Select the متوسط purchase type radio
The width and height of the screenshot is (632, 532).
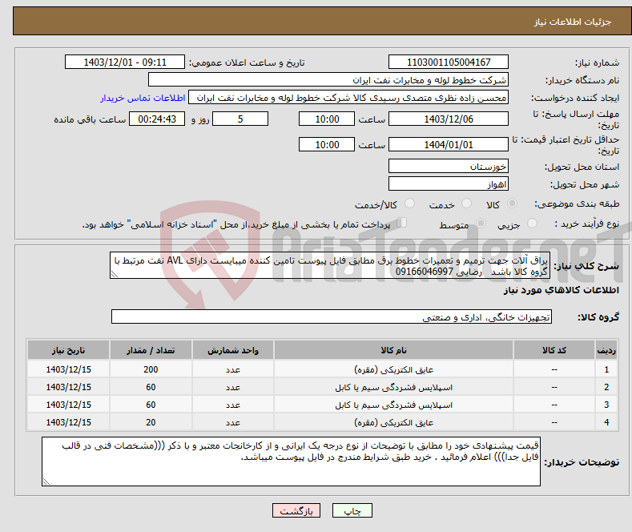point(471,224)
